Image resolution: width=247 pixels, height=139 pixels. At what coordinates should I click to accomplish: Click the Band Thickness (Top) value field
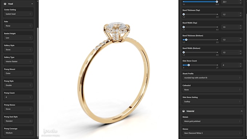coord(230,14)
